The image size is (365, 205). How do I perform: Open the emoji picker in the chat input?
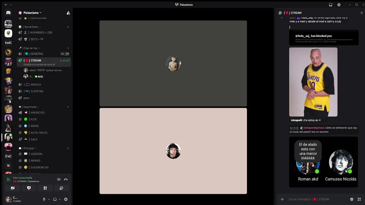tap(352, 199)
